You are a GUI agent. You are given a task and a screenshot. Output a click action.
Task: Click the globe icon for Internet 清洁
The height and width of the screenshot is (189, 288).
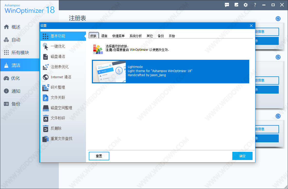point(45,77)
